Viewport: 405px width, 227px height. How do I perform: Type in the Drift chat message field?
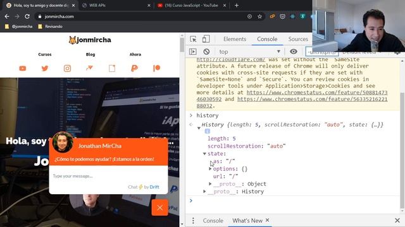[x=108, y=176]
